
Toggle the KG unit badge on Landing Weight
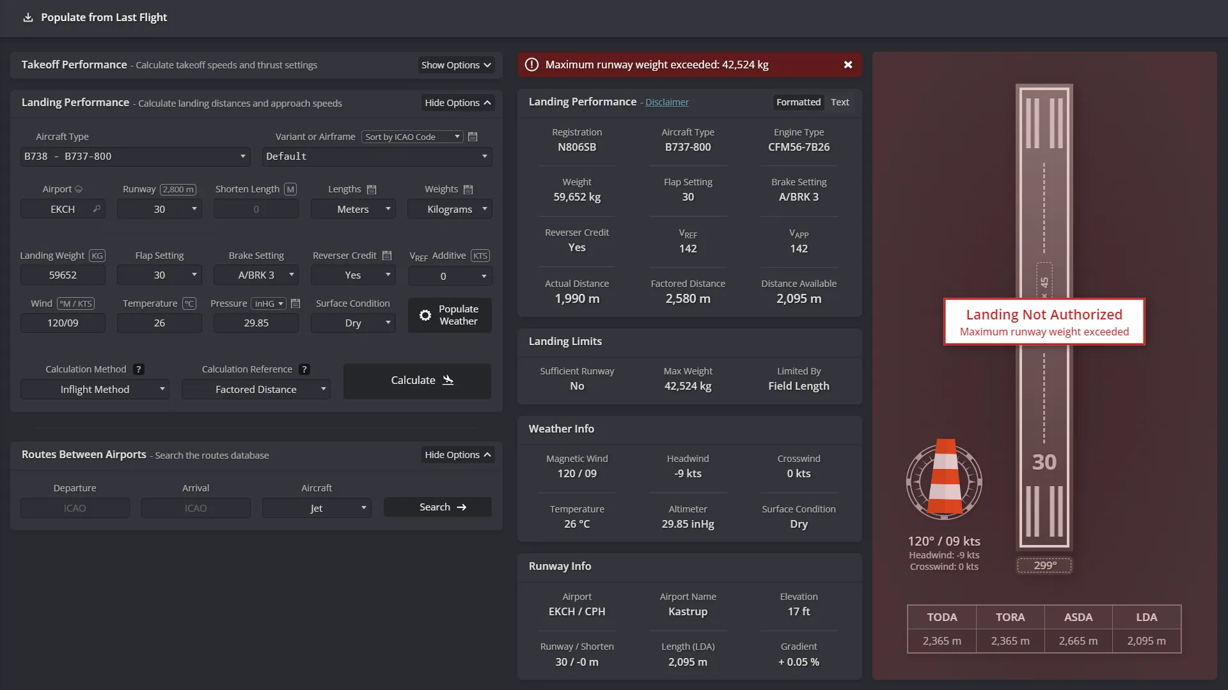(x=97, y=255)
